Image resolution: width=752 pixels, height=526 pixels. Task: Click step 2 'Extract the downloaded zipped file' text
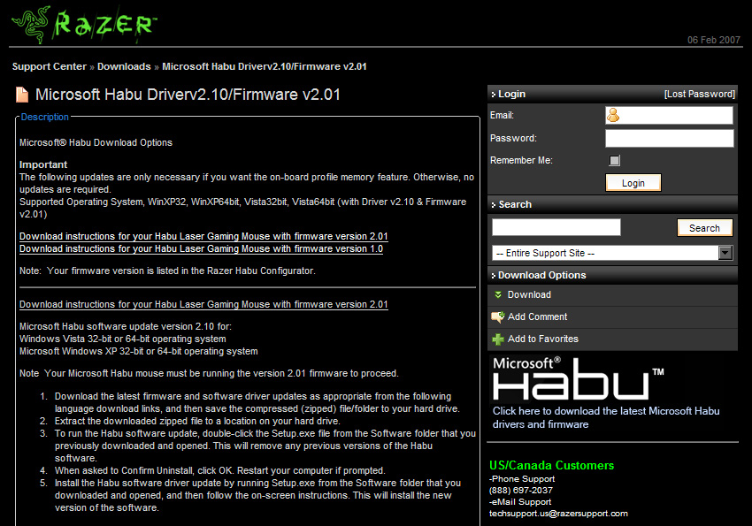(197, 421)
